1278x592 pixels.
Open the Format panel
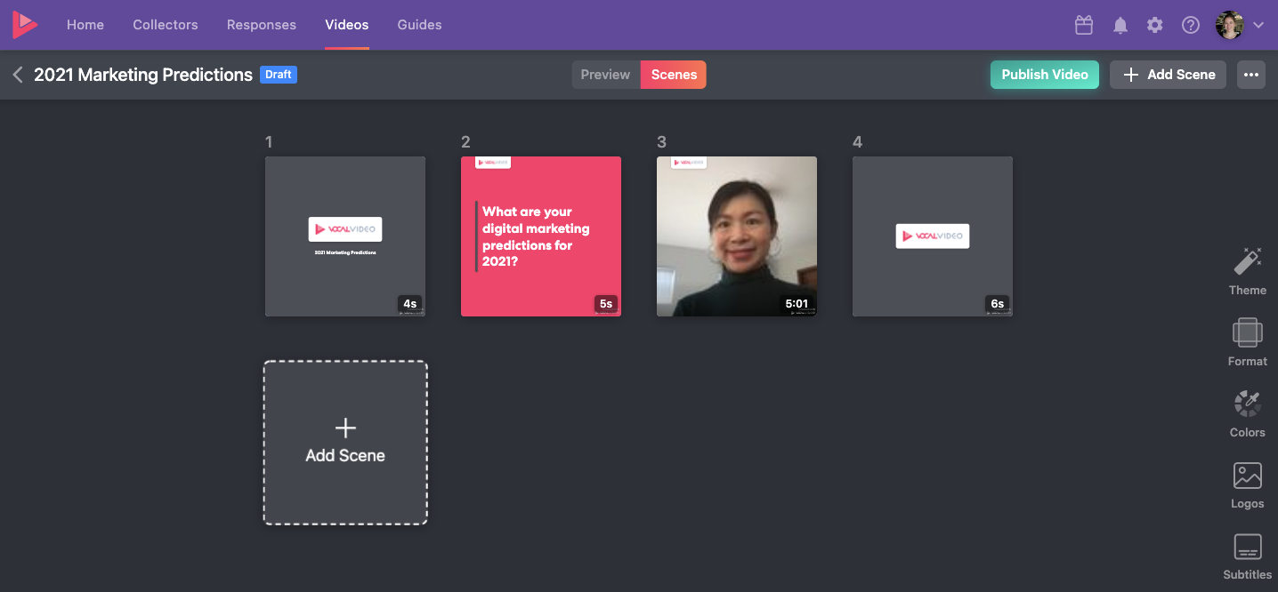tap(1247, 341)
